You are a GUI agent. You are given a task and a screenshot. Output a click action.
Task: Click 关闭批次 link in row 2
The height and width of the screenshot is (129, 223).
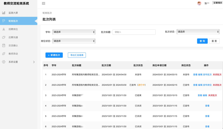point(217,85)
